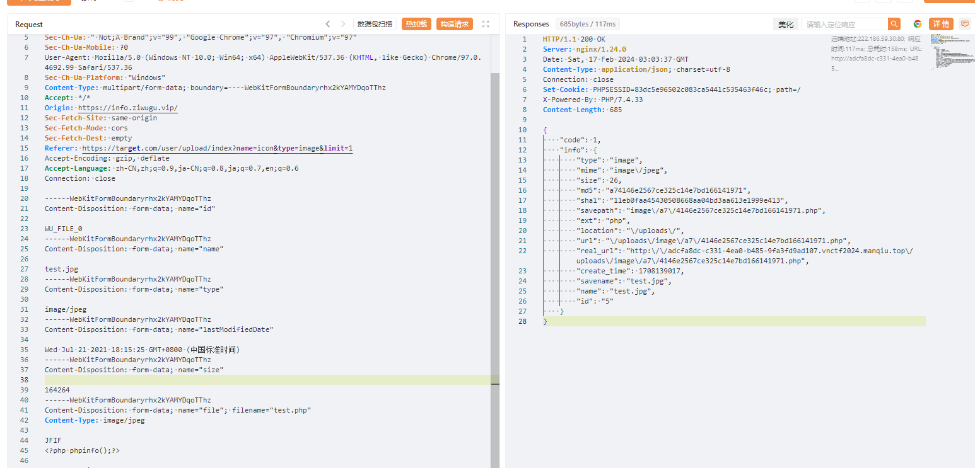The height and width of the screenshot is (468, 975).
Task: Click the filename="test.php" line
Action: coord(178,410)
